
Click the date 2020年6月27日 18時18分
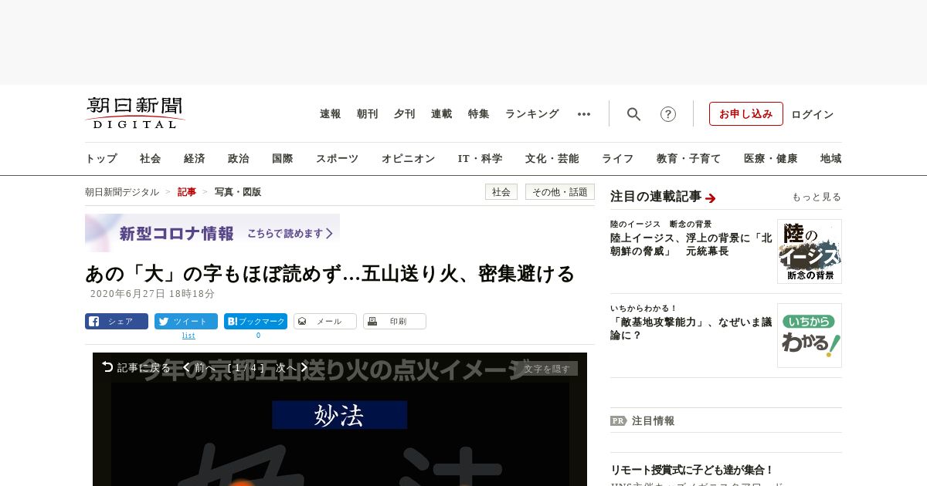pos(152,294)
